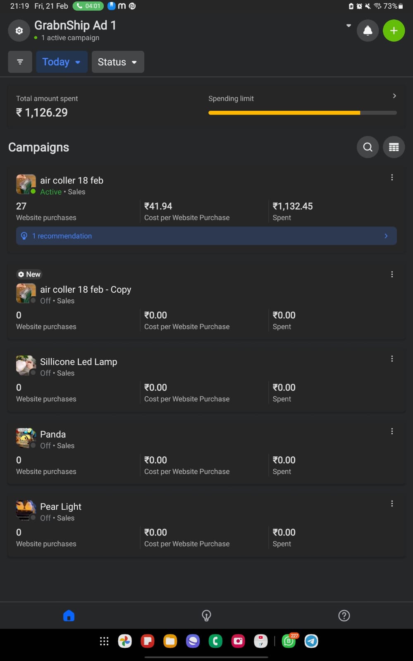Viewport: 413px width, 661px height.
Task: Expand the Status filter dropdown
Action: [118, 62]
